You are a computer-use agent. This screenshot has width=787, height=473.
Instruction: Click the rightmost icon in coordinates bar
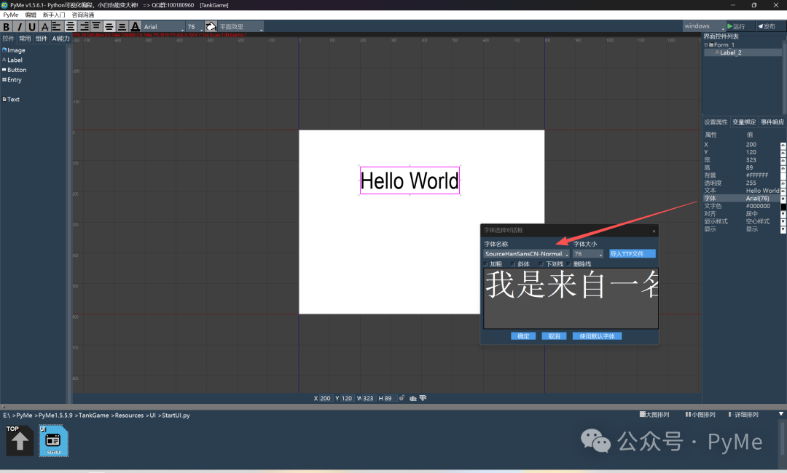(x=423, y=398)
